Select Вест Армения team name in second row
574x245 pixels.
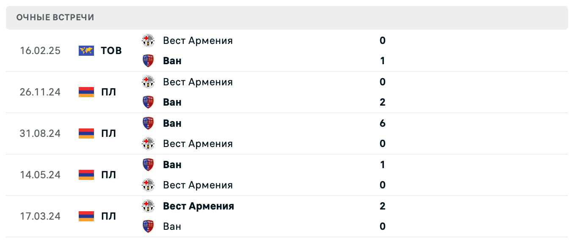tap(198, 82)
